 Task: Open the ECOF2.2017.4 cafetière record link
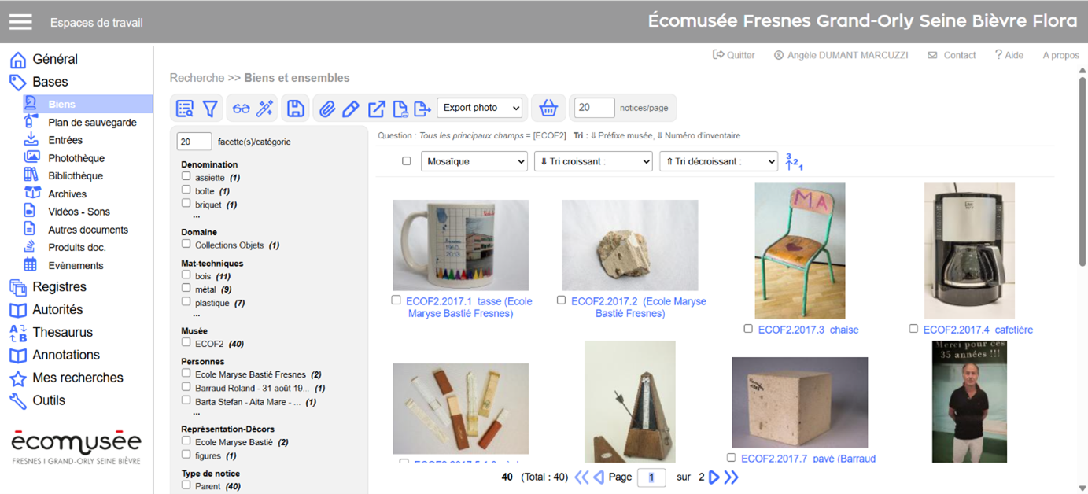coord(978,330)
